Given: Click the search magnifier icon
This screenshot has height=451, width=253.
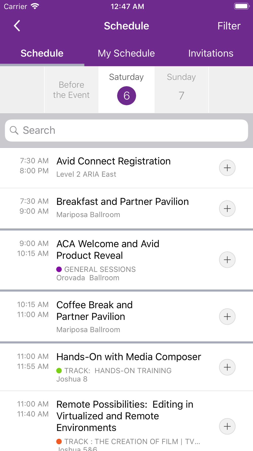Looking at the screenshot, I should coord(14,130).
